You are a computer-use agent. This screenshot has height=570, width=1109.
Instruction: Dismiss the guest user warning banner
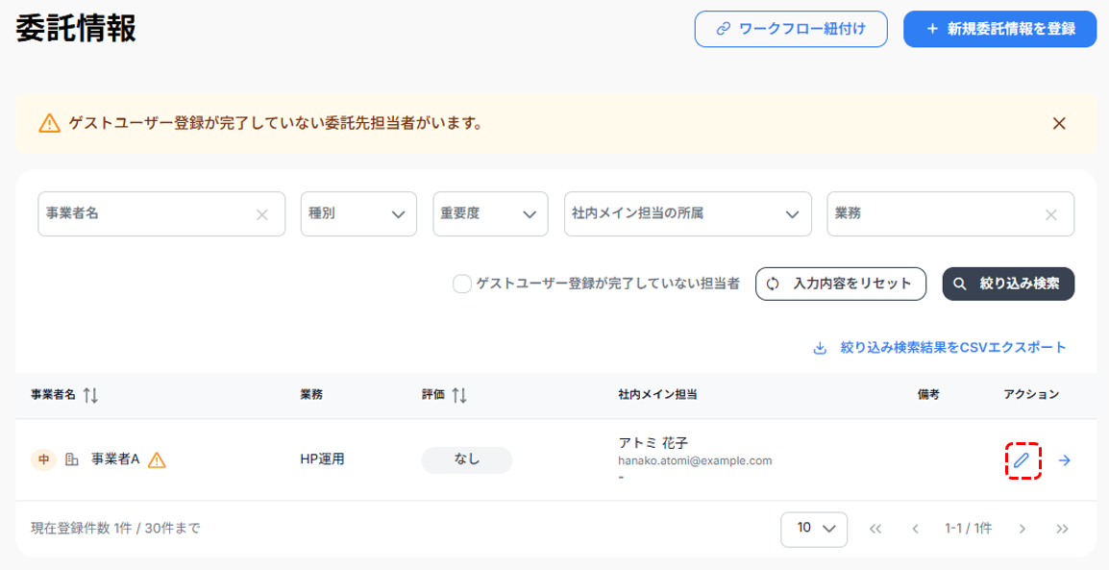(1059, 123)
